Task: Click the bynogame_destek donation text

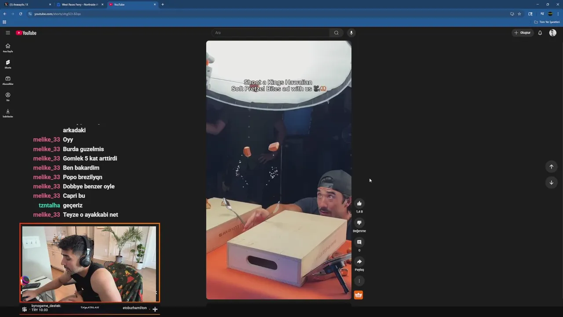Action: 46,308
